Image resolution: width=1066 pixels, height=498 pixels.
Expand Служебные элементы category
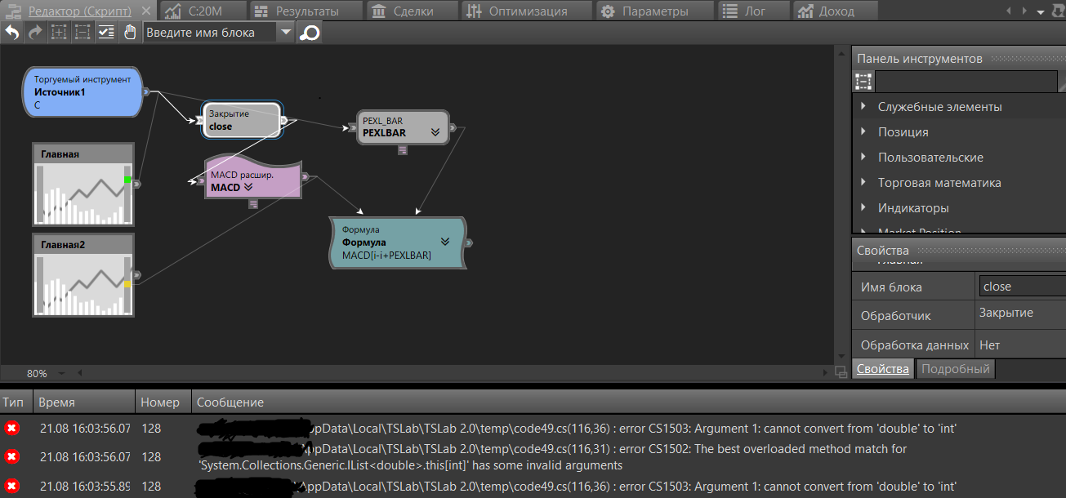[x=863, y=106]
